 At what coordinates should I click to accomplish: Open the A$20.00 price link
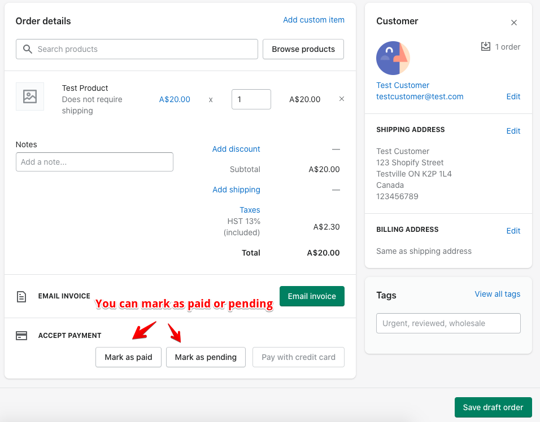(x=175, y=99)
